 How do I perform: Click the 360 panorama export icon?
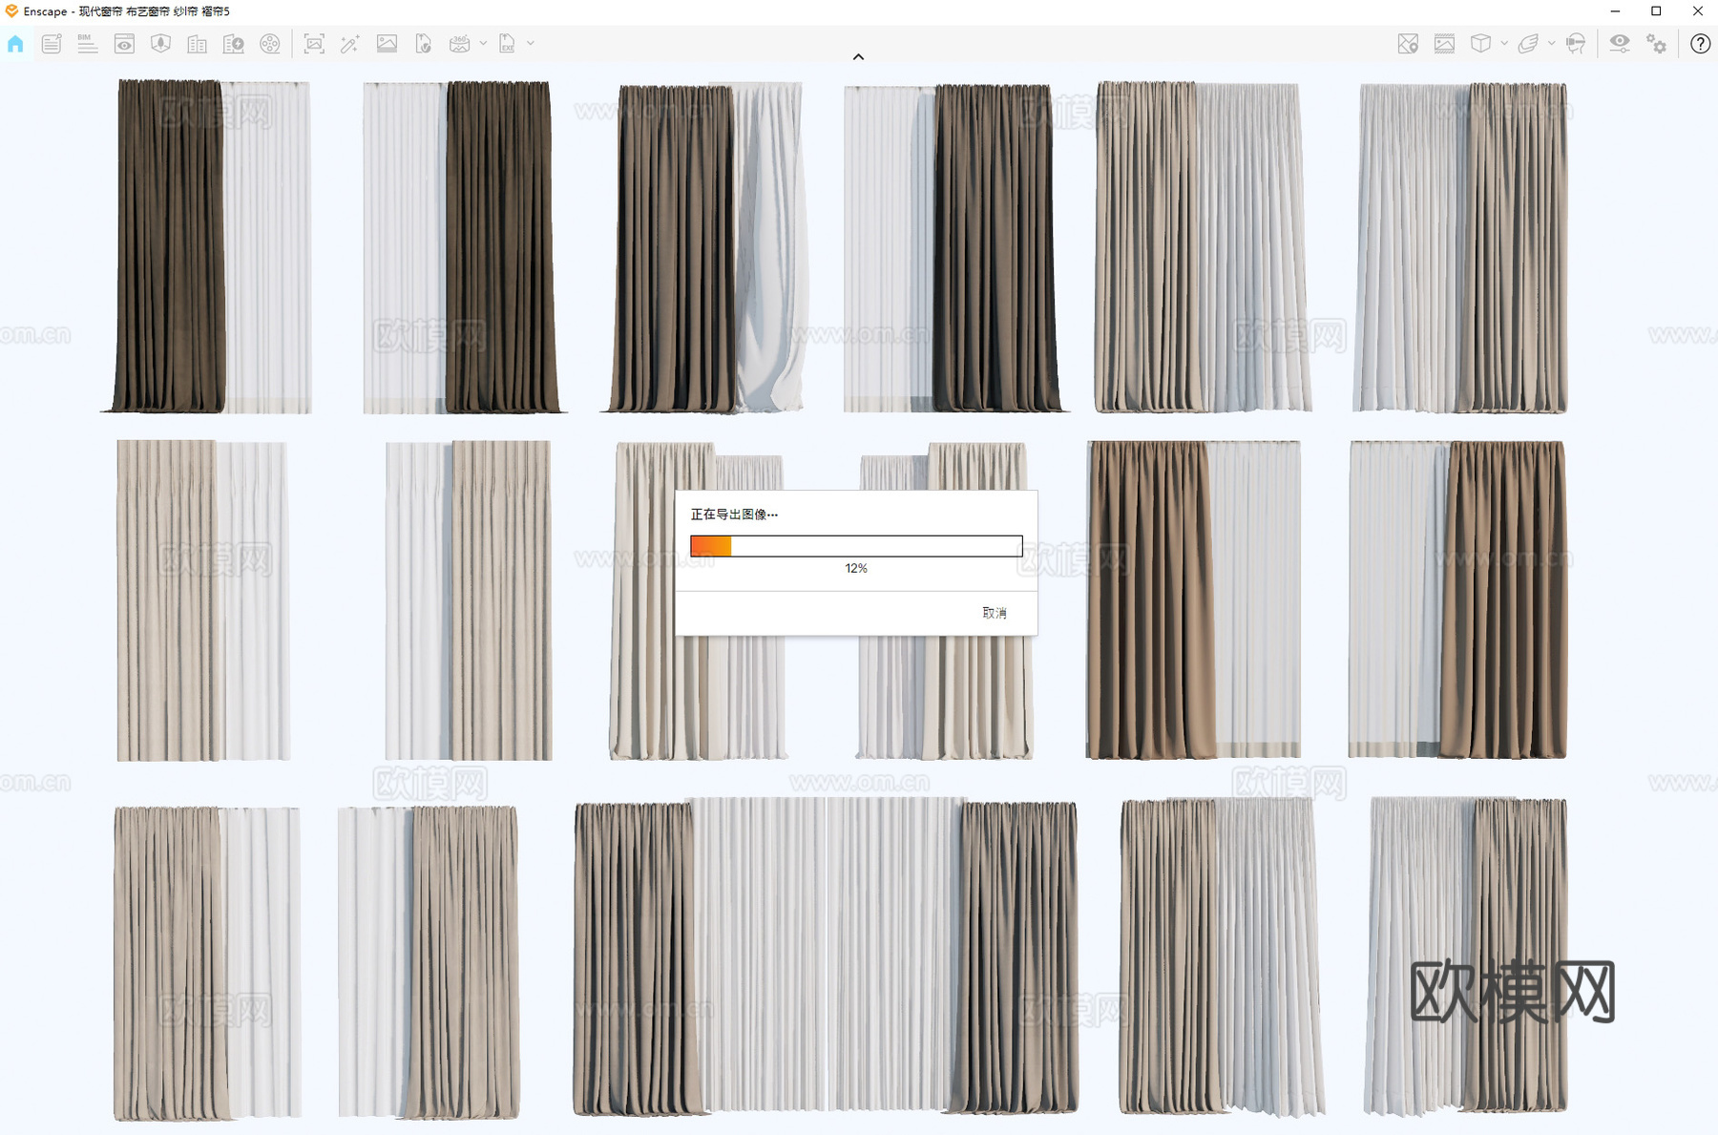click(459, 44)
